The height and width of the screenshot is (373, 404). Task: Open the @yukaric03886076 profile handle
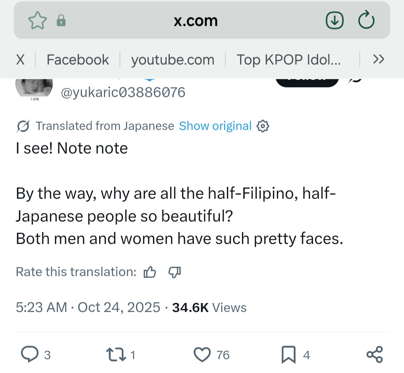(x=123, y=92)
